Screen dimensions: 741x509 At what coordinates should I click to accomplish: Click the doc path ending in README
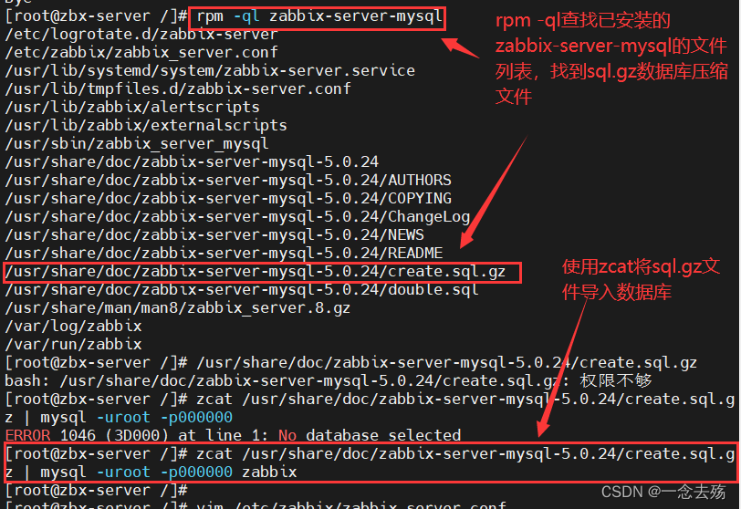click(x=224, y=253)
